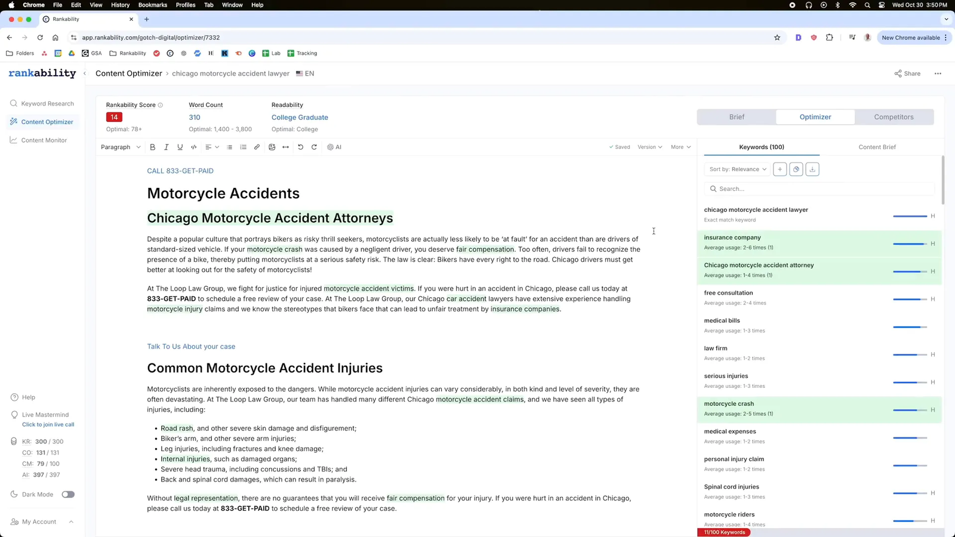Viewport: 955px width, 537px height.
Task: Open macOS Control Center
Action: (x=882, y=5)
